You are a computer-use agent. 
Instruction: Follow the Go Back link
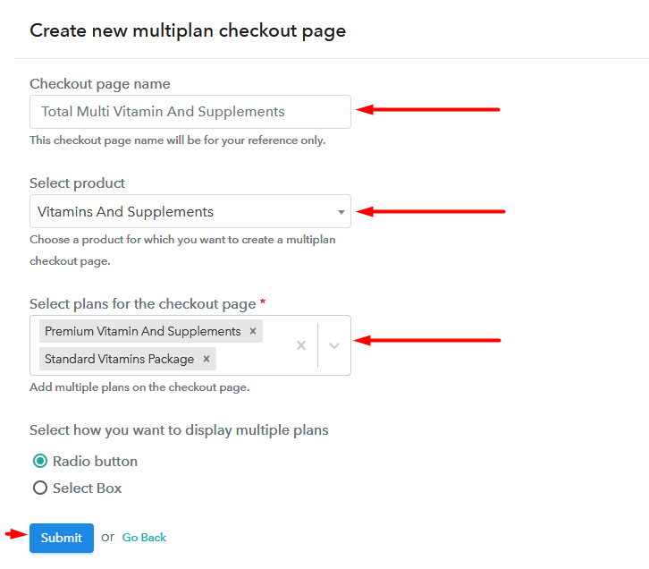coord(144,538)
